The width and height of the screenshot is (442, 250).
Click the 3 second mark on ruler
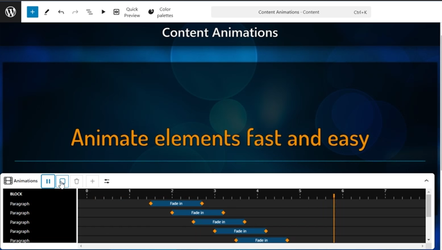215,191
